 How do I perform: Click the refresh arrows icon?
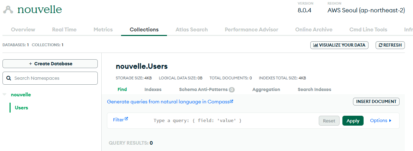380,45
